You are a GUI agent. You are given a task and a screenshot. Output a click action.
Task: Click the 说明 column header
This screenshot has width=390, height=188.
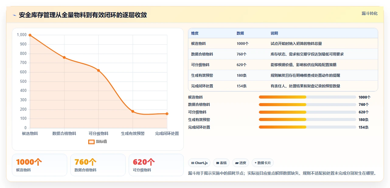coord(274,33)
